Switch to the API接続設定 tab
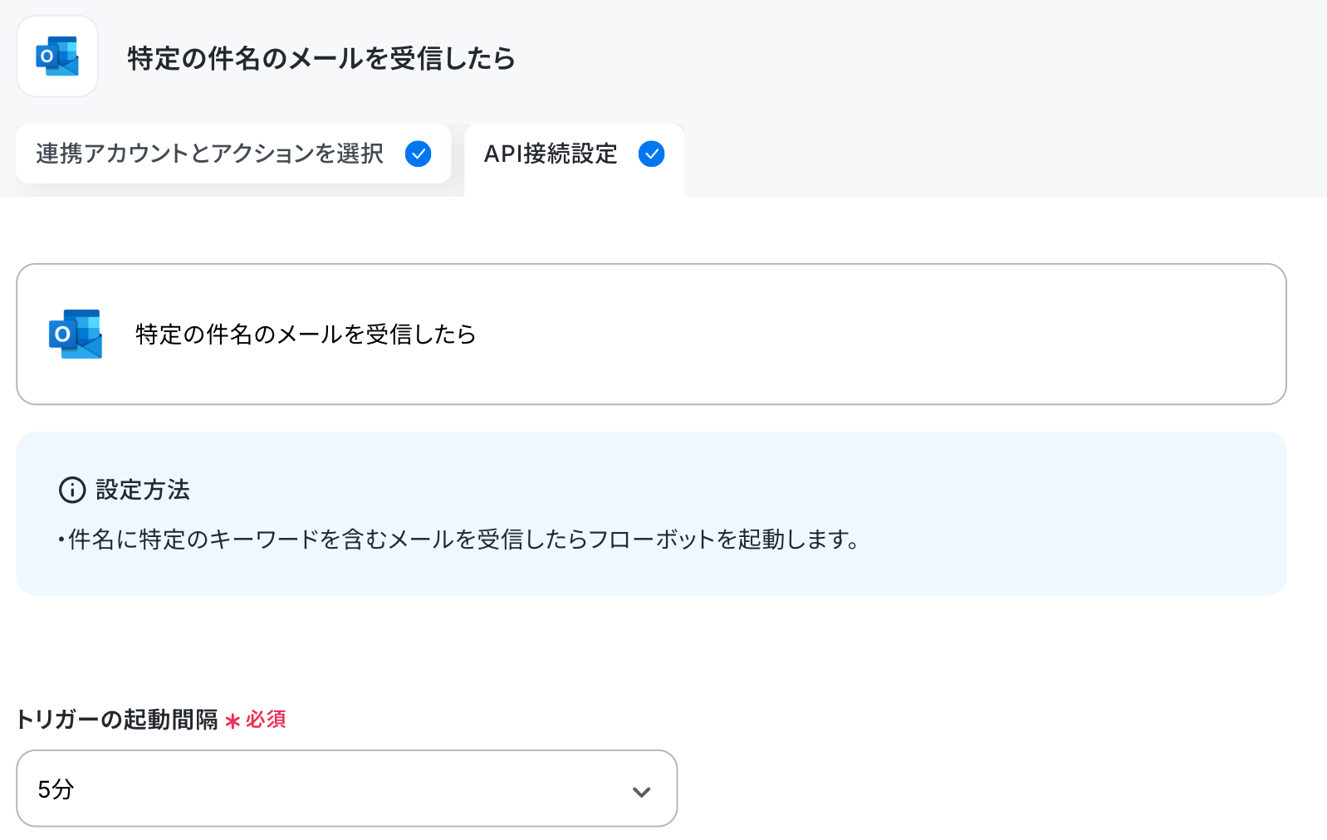The height and width of the screenshot is (840, 1327). pos(574,158)
